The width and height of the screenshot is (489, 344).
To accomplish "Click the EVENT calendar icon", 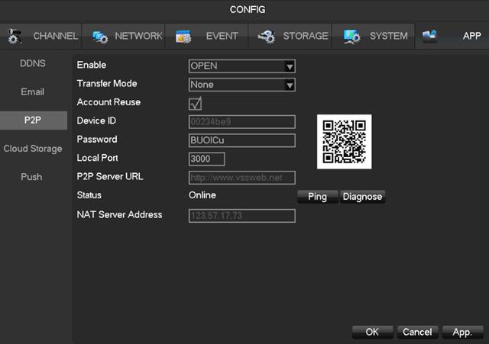I will [x=183, y=37].
